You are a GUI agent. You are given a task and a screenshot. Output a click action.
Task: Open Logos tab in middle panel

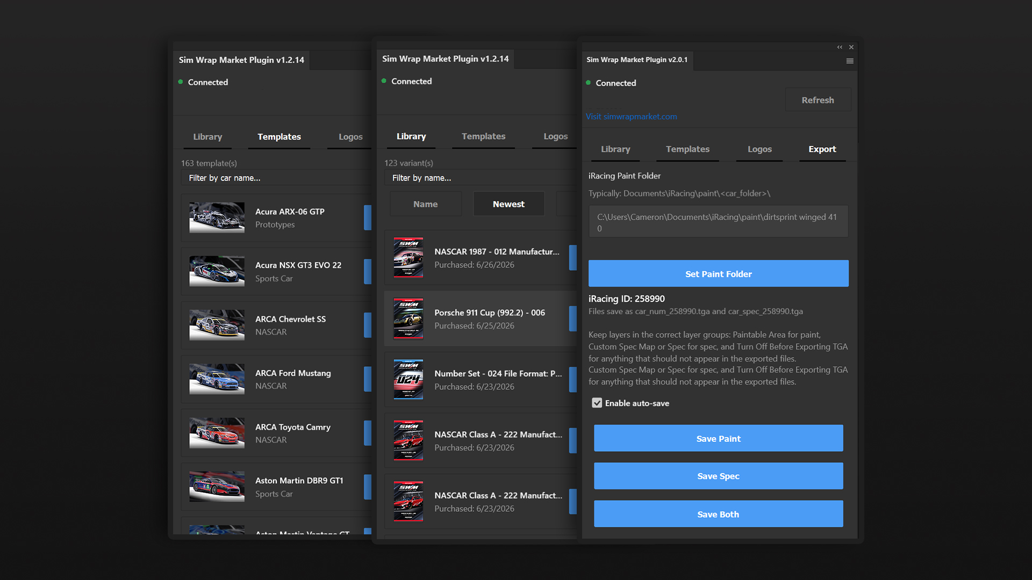coord(555,136)
